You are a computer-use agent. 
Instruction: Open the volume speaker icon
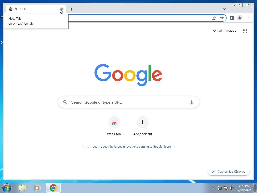tap(232, 188)
